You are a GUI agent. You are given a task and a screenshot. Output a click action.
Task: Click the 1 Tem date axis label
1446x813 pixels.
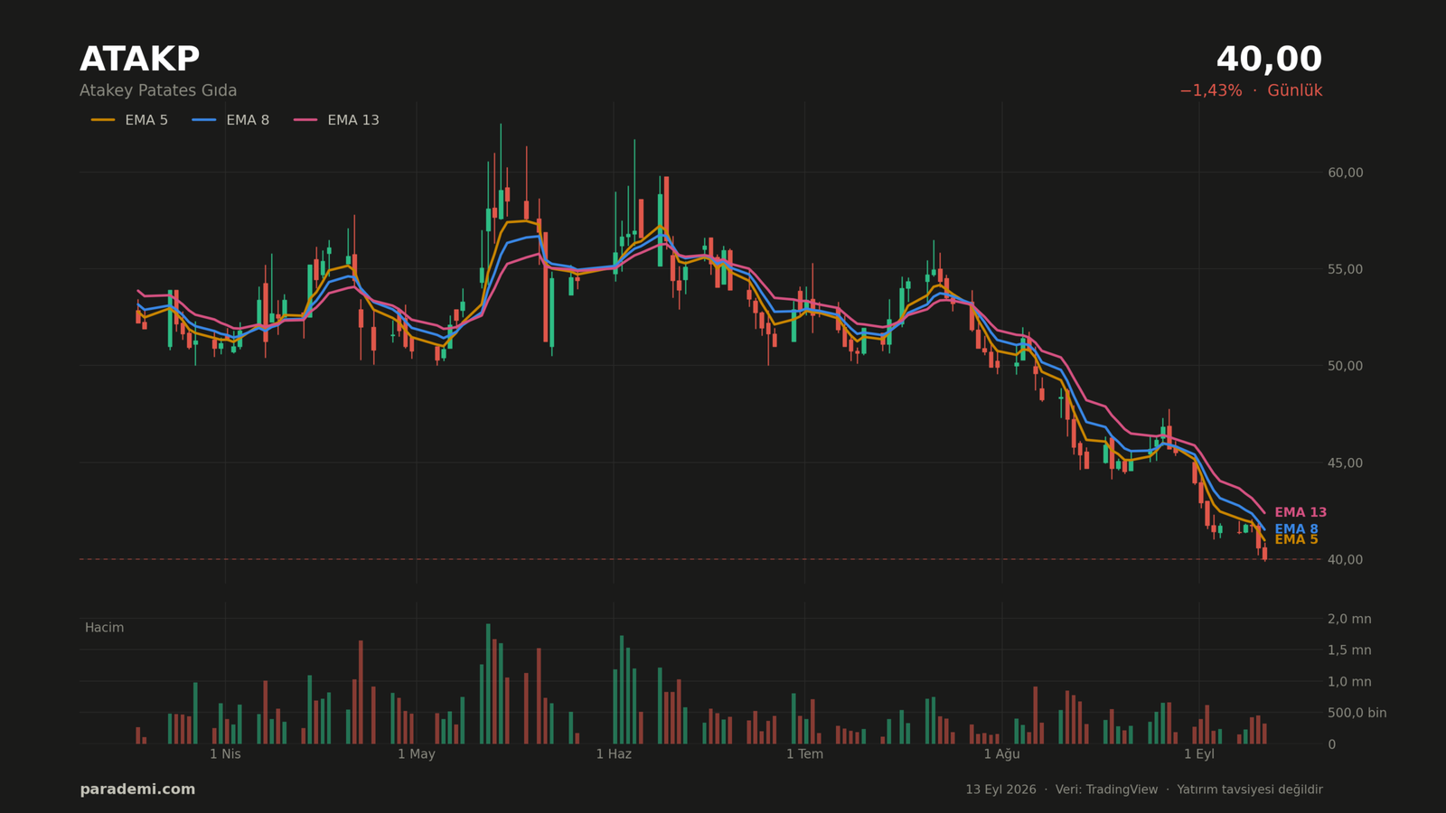click(804, 754)
